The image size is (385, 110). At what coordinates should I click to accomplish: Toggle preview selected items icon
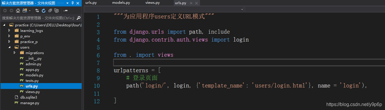(x=66, y=11)
